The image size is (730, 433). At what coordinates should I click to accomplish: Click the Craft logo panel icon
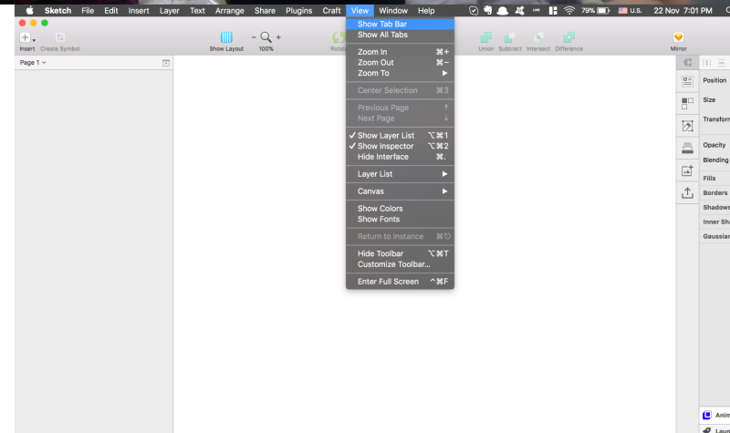(x=688, y=62)
